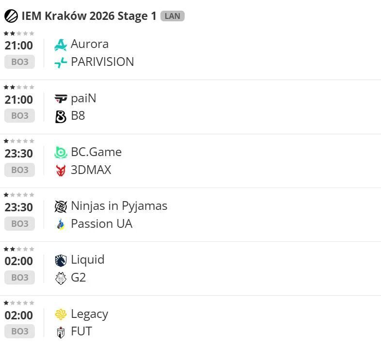Click the star rating of paiN match
The width and height of the screenshot is (381, 347).
(x=19, y=87)
